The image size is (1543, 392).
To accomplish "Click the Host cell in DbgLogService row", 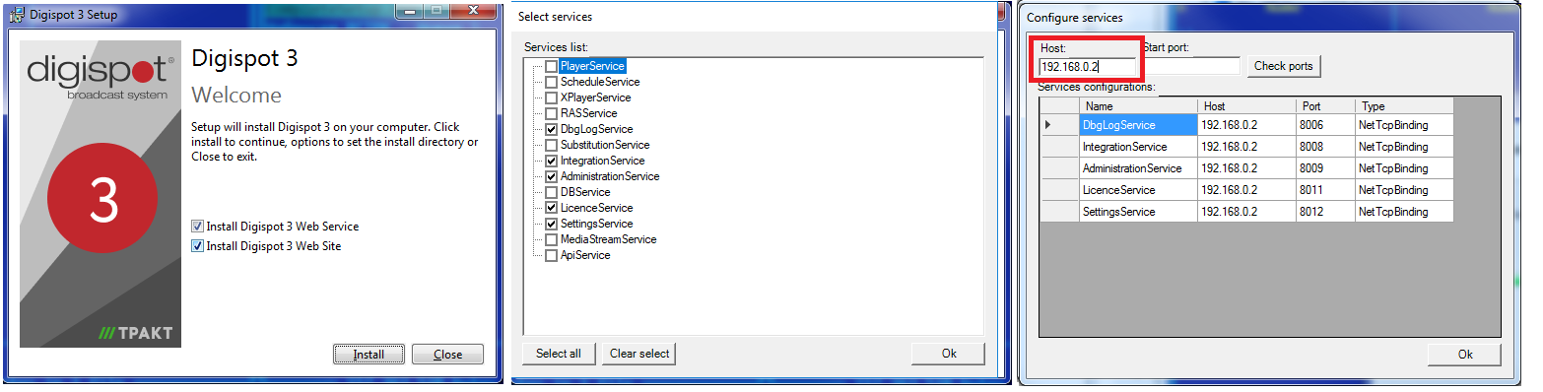I will pos(1246,125).
